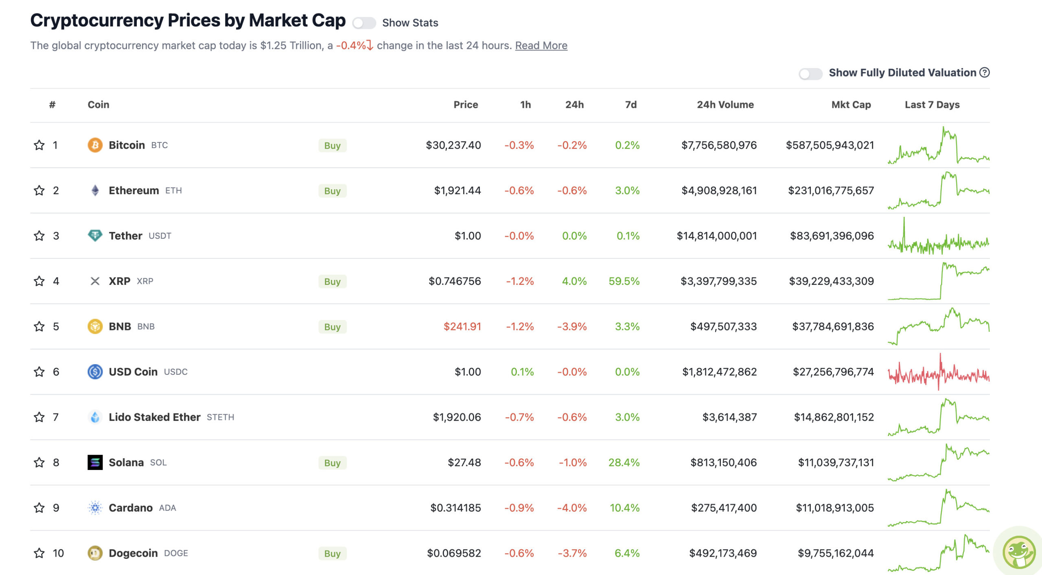
Task: Click Bitcoin market cap $587,505,943,021
Action: [x=830, y=145]
